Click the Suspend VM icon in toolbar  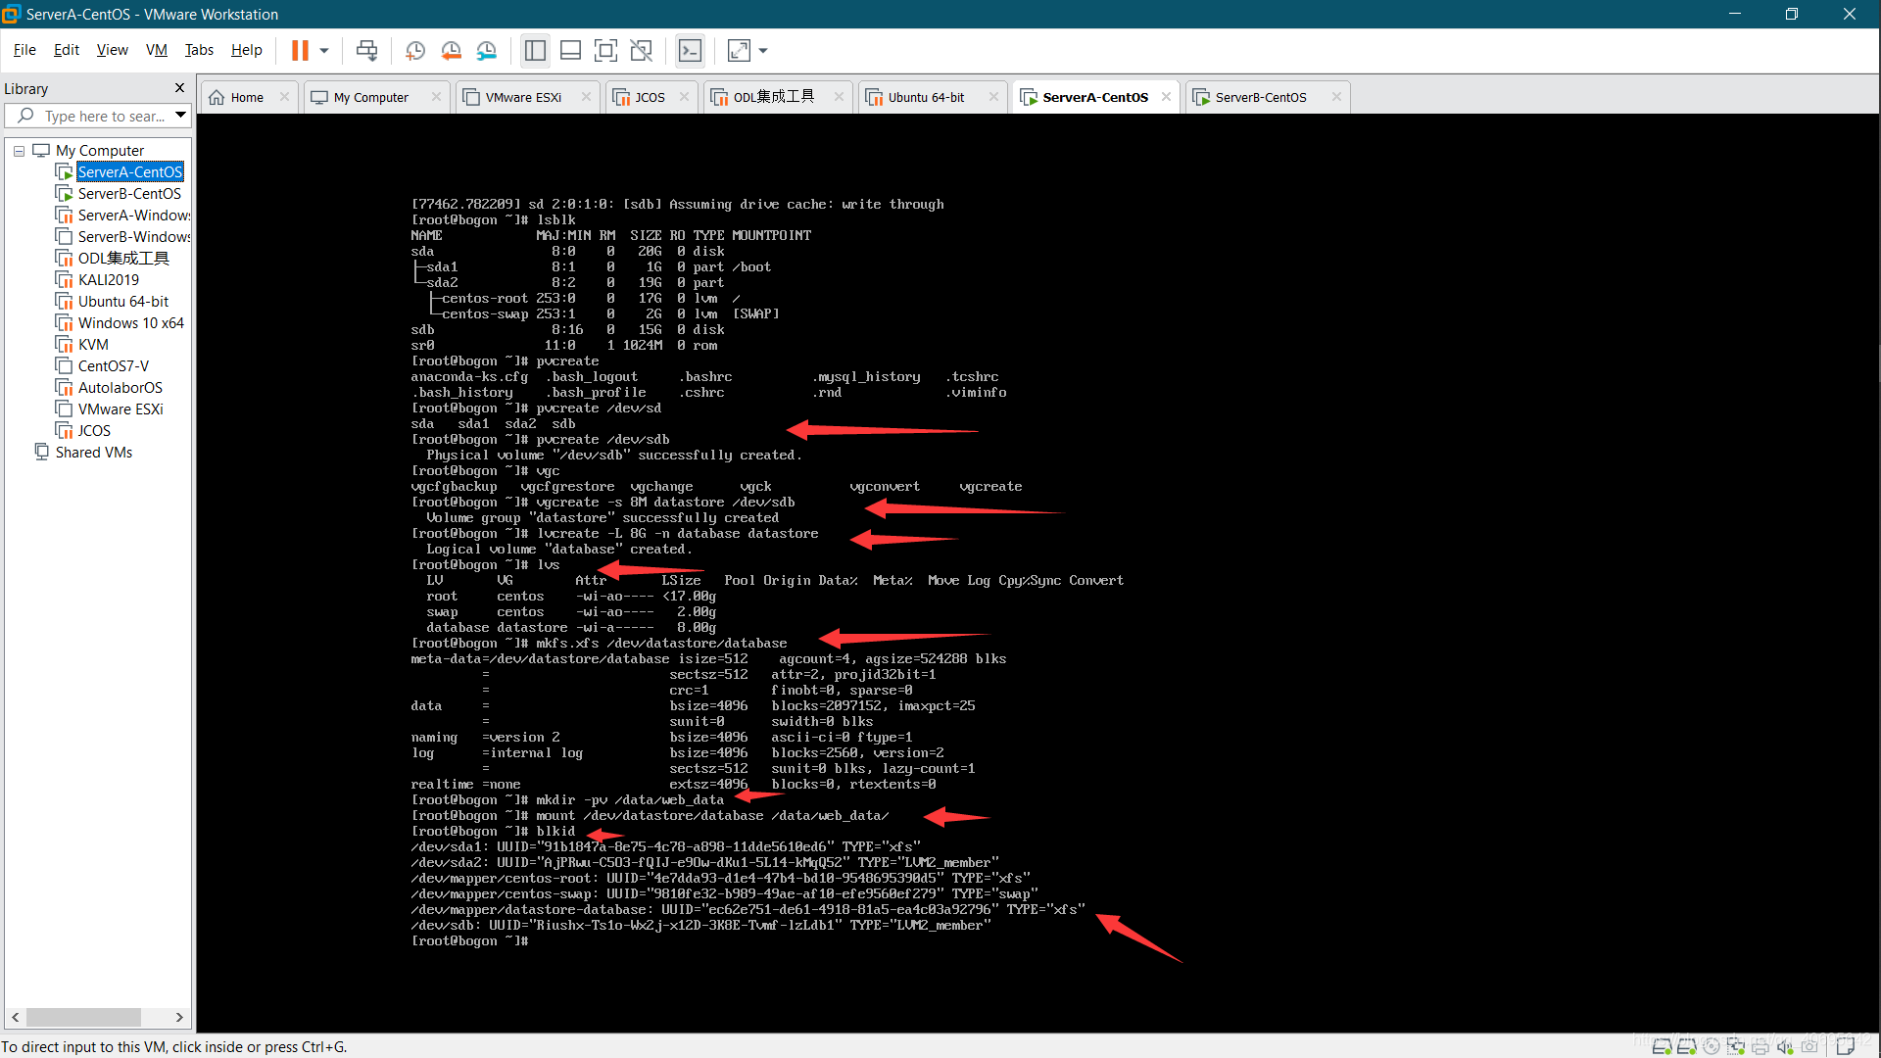pyautogui.click(x=299, y=50)
